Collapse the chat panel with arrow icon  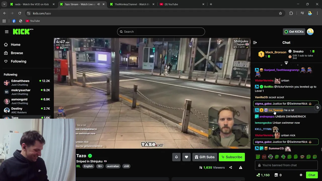[x=255, y=42]
